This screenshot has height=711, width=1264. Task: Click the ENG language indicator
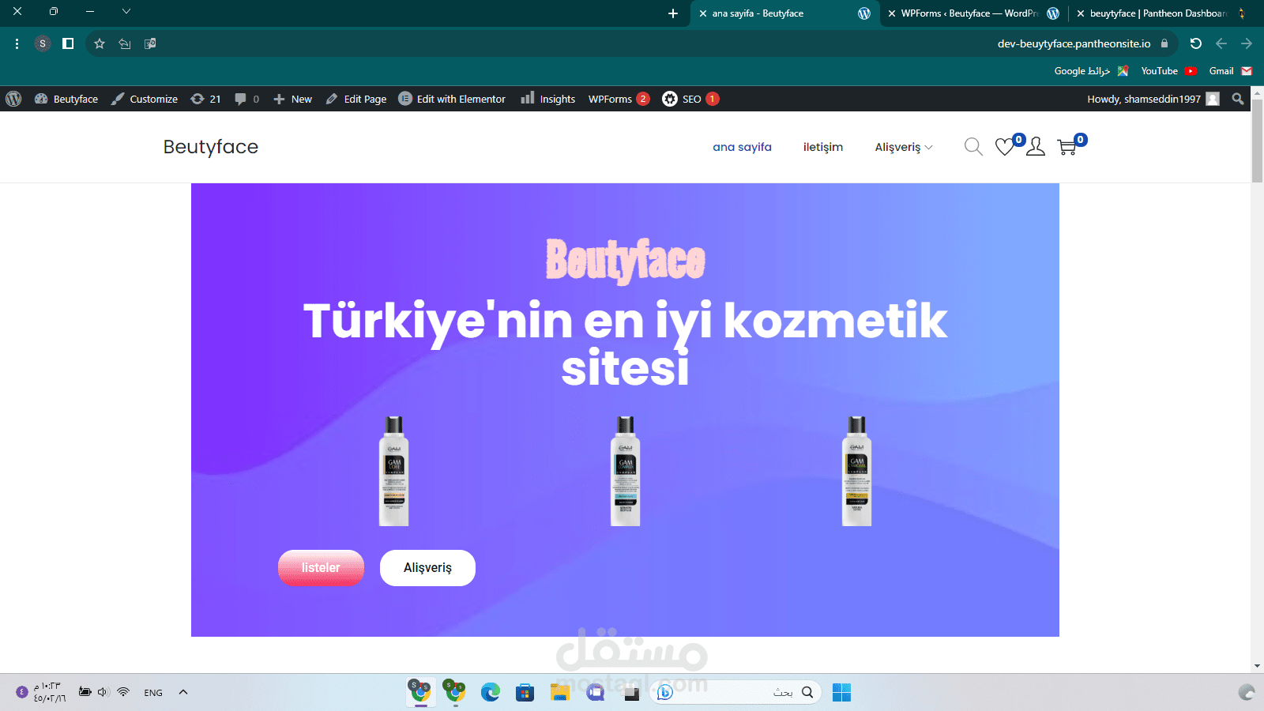pyautogui.click(x=153, y=693)
